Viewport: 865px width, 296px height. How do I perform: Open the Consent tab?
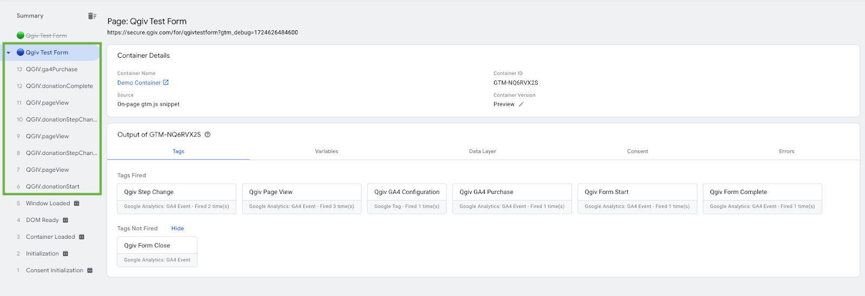point(637,151)
